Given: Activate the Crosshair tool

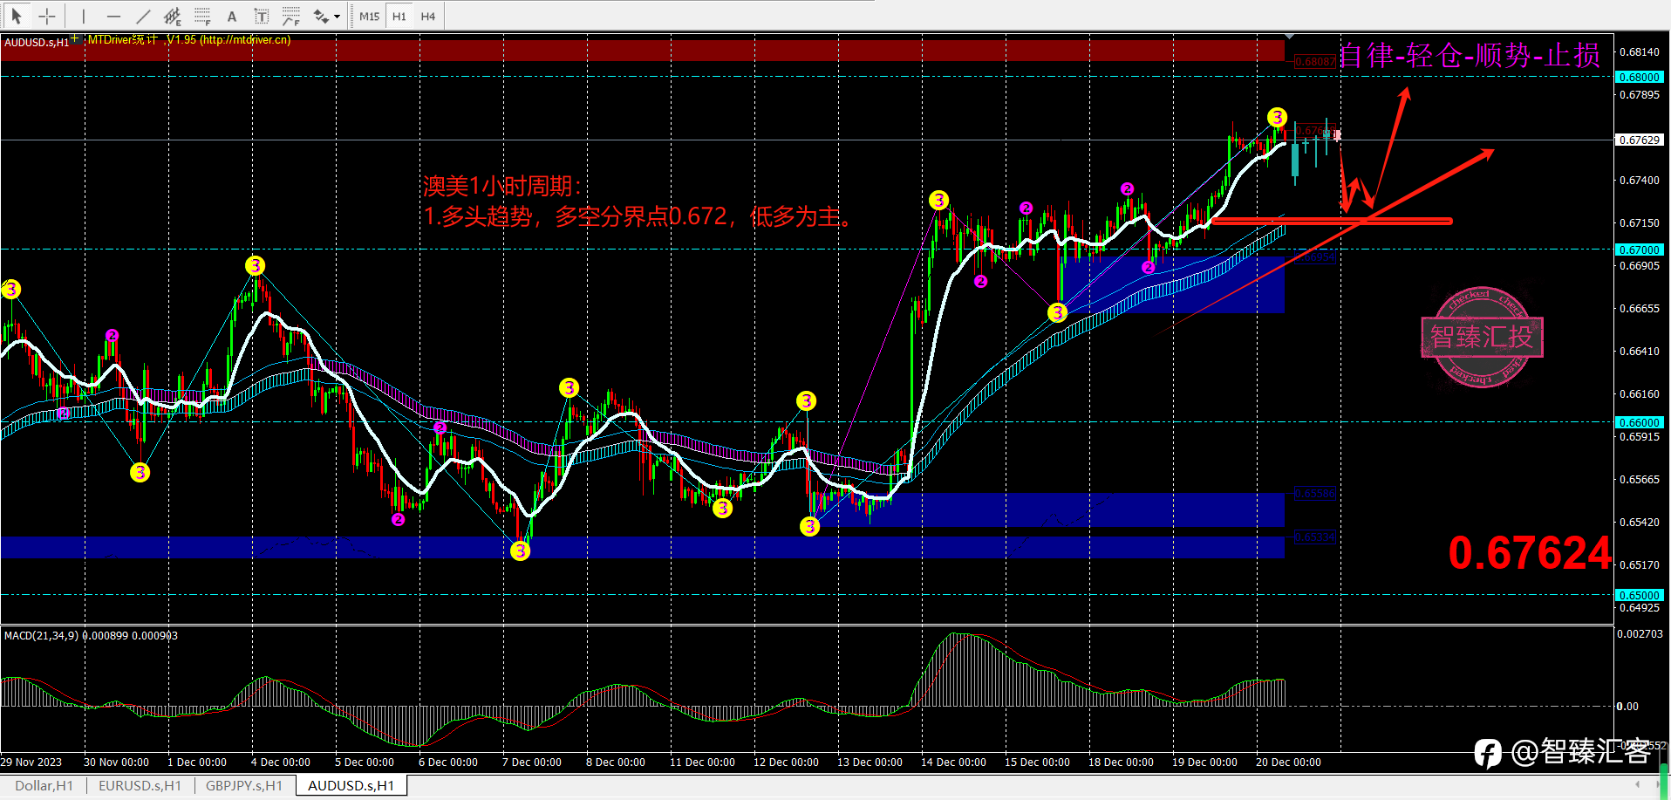Looking at the screenshot, I should click(47, 16).
